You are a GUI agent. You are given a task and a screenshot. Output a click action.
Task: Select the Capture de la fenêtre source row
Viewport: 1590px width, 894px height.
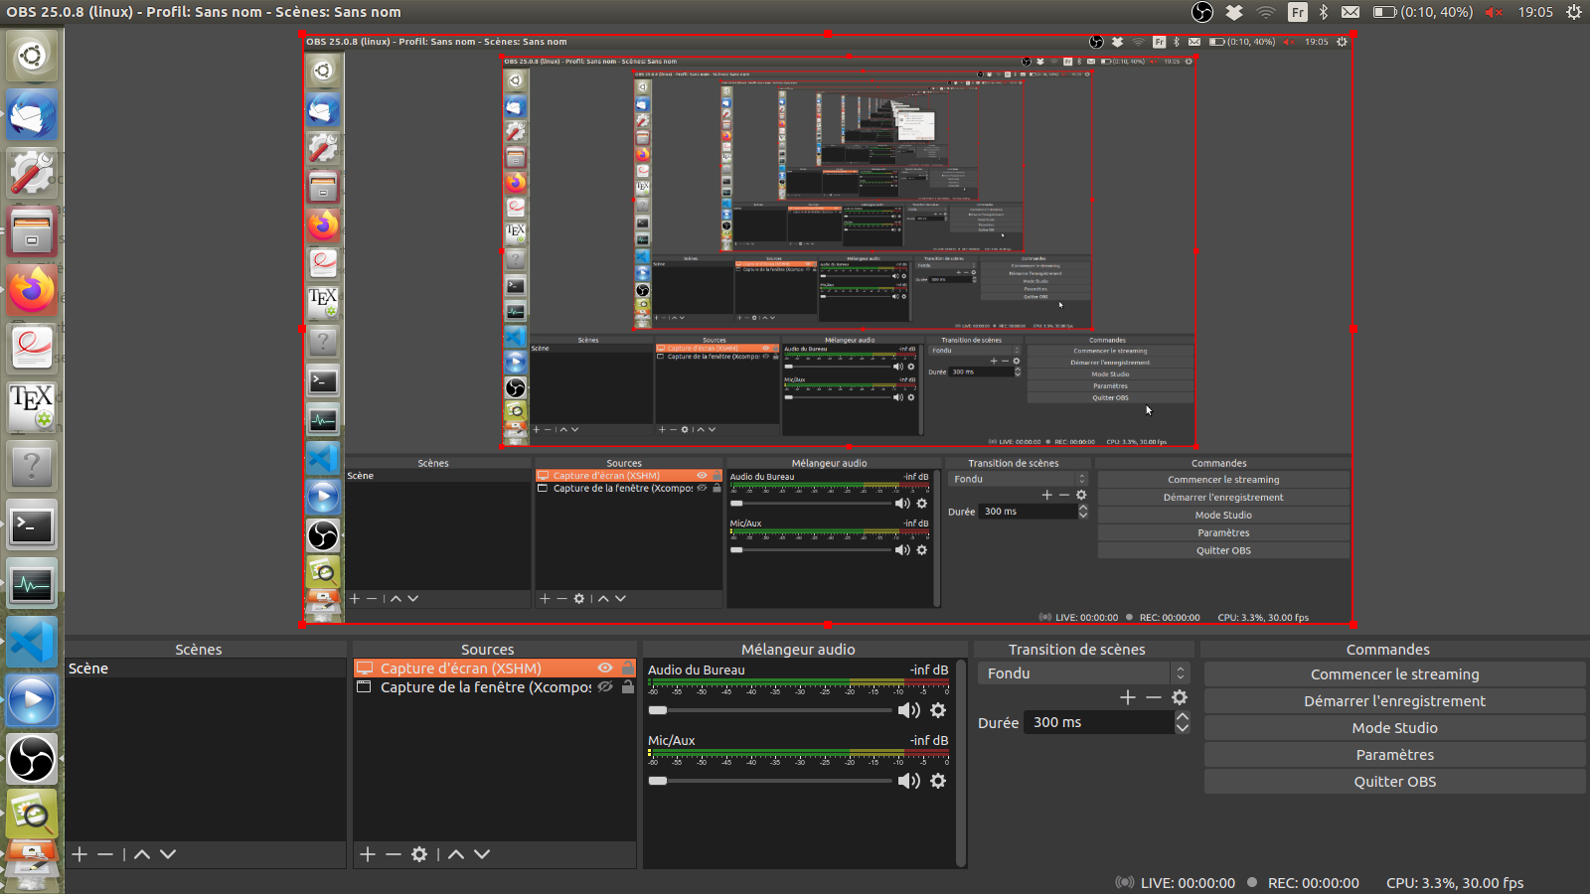click(x=495, y=687)
